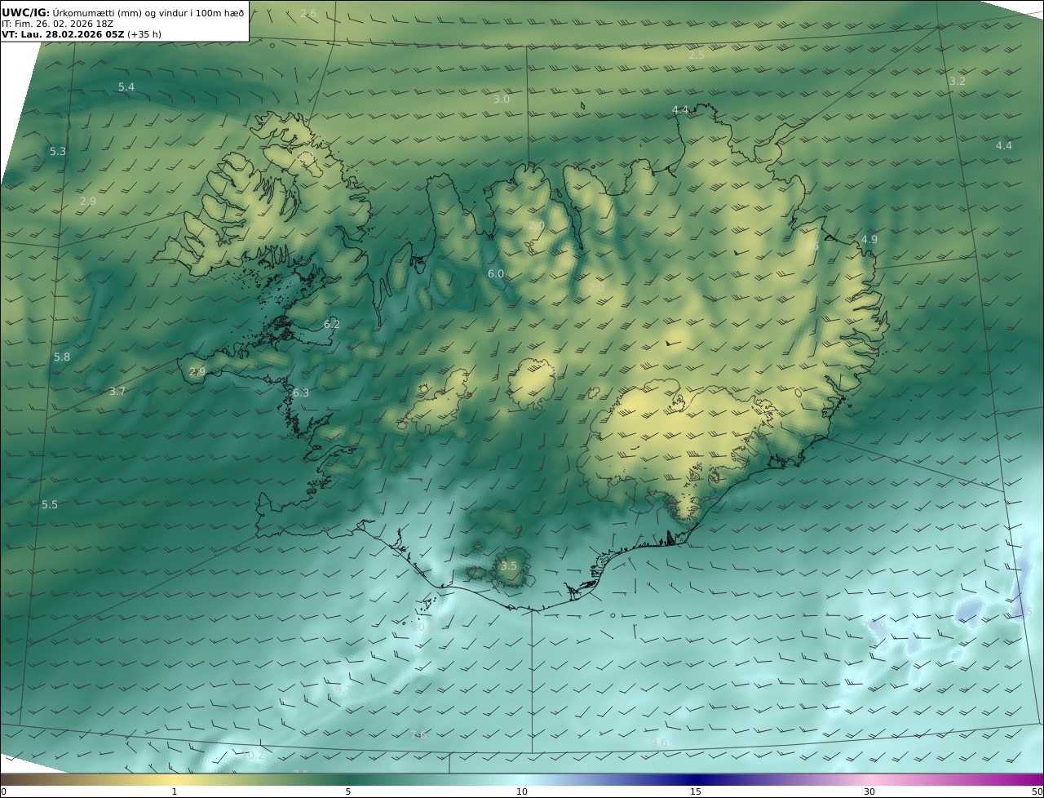Click the 6.3 value near the west coast
The image size is (1044, 798).
point(301,393)
